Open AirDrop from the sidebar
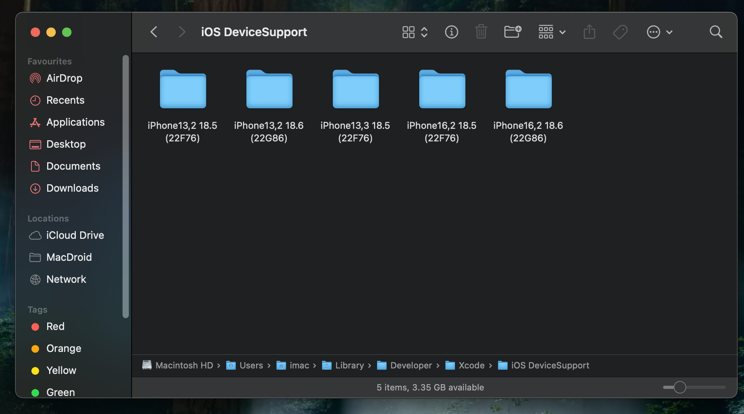This screenshot has width=744, height=414. click(x=64, y=78)
